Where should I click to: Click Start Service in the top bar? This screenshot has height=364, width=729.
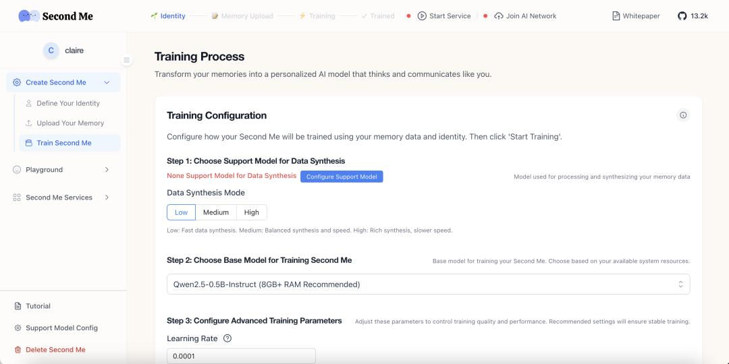coord(444,16)
